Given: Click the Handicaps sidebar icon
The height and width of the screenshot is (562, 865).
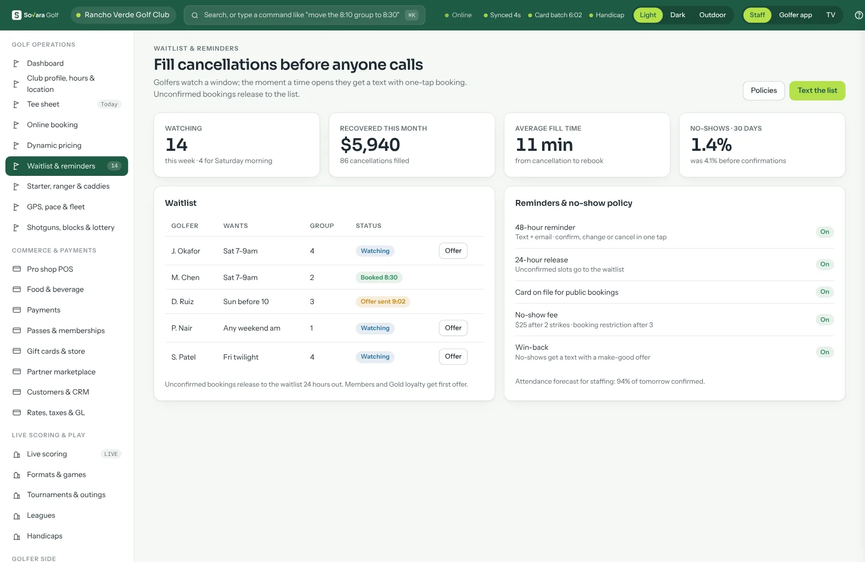Looking at the screenshot, I should (x=17, y=536).
